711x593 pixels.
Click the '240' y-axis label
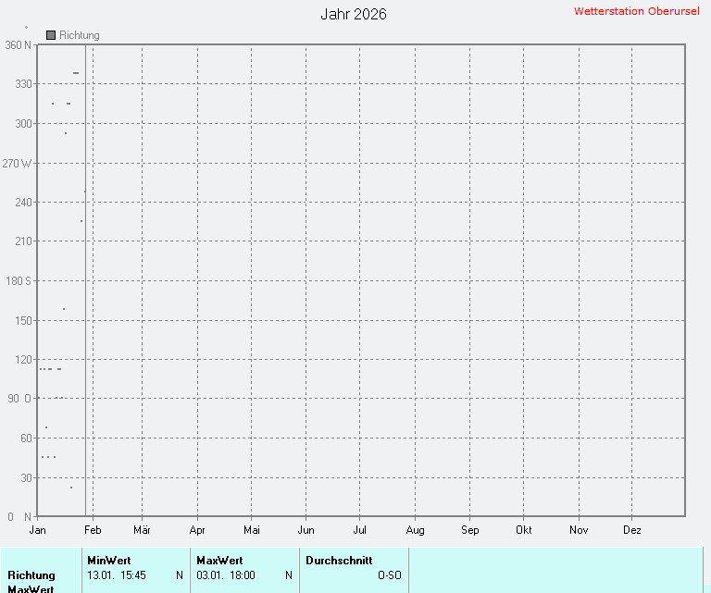tap(23, 202)
